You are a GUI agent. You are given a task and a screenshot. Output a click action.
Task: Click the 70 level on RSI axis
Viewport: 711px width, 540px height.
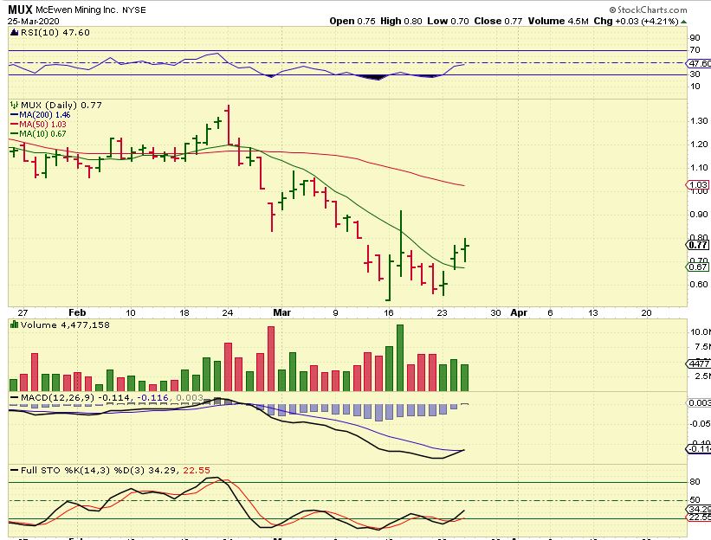(695, 50)
